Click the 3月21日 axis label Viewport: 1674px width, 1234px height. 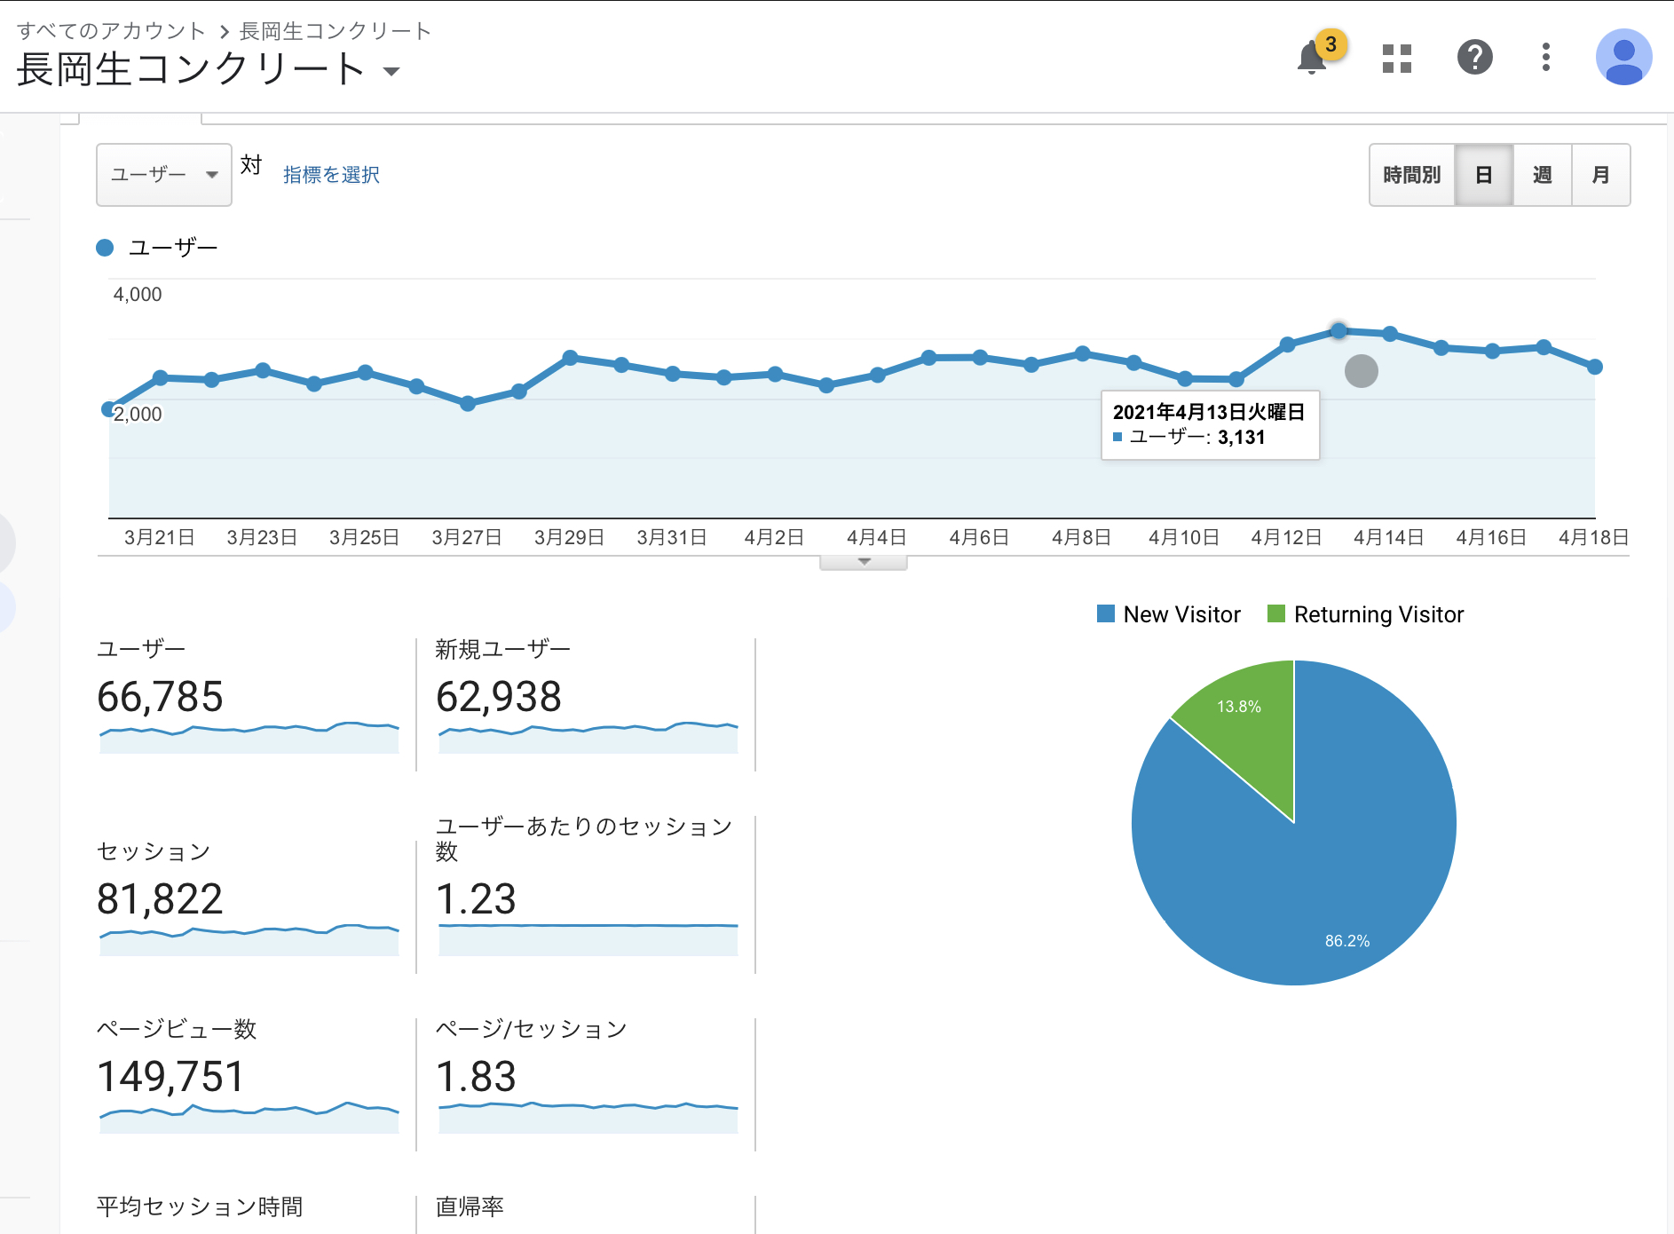pos(160,537)
